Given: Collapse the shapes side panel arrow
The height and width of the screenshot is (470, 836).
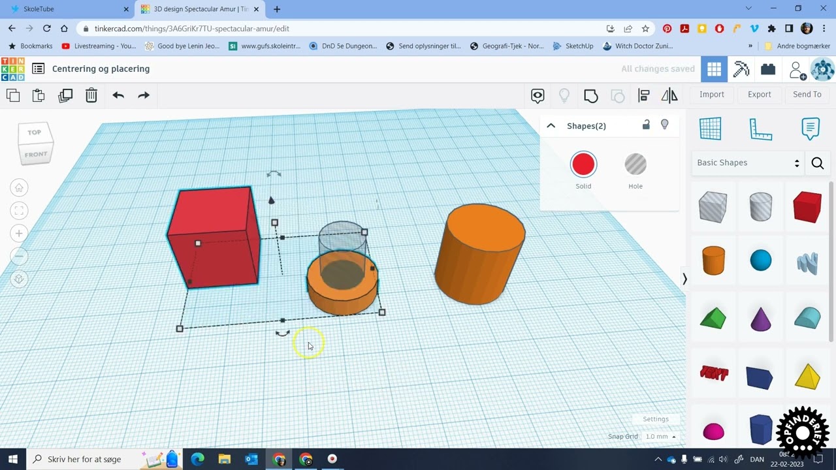Looking at the screenshot, I should point(684,279).
